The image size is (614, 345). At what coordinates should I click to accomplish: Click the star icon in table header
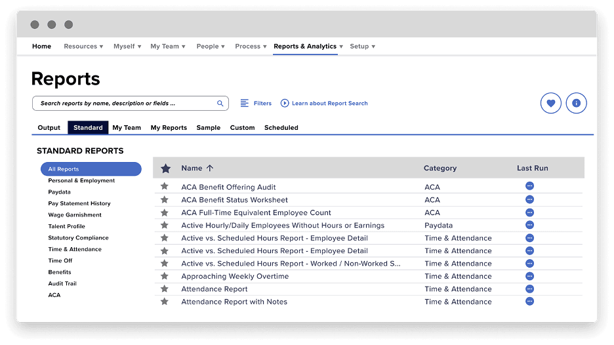pos(165,169)
